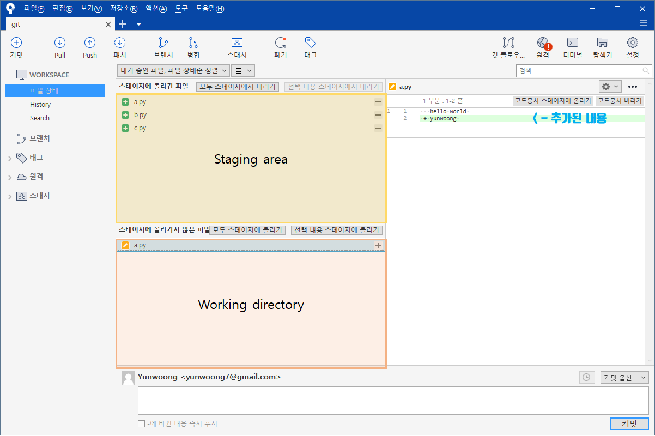This screenshot has width=655, height=436.
Task: Enable the 바뀐 내용 즉시 푸시 checkbox
Action: (142, 423)
